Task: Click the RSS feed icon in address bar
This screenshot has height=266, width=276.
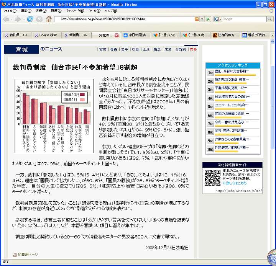Action: (x=197, y=19)
